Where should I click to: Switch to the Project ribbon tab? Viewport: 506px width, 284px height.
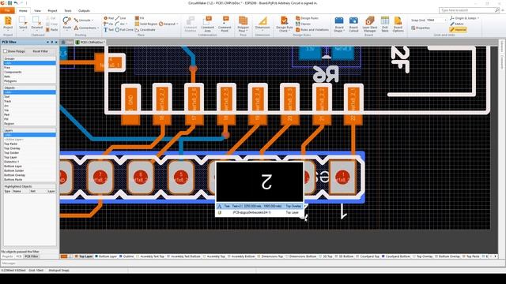click(x=52, y=10)
